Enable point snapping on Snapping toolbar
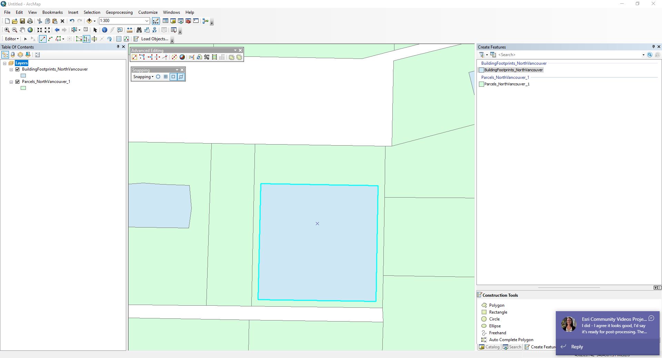 [x=158, y=77]
